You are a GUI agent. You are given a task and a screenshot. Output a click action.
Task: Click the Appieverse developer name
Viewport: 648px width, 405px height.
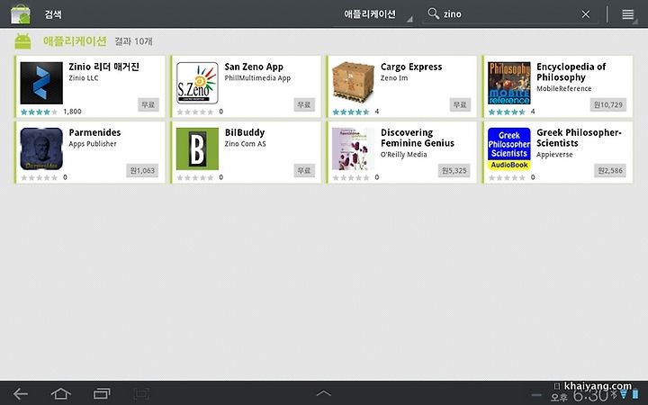tap(554, 154)
